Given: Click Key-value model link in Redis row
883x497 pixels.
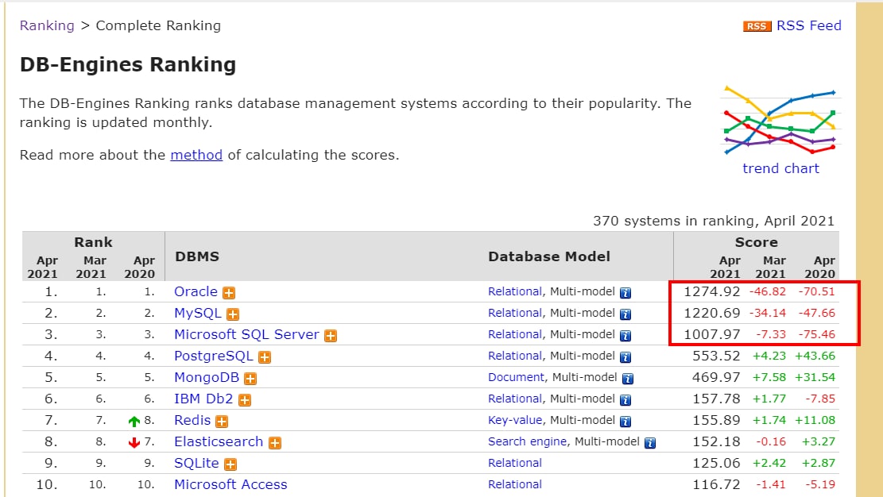Looking at the screenshot, I should pyautogui.click(x=515, y=420).
